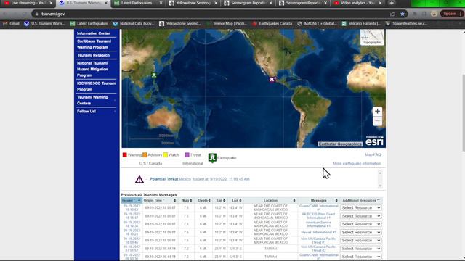
Task: Open Hawaii Information #1 message link
Action: [x=318, y=232]
